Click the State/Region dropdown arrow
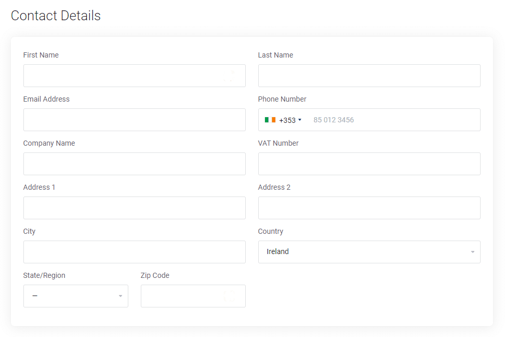Image resolution: width=505 pixels, height=337 pixels. click(x=120, y=296)
